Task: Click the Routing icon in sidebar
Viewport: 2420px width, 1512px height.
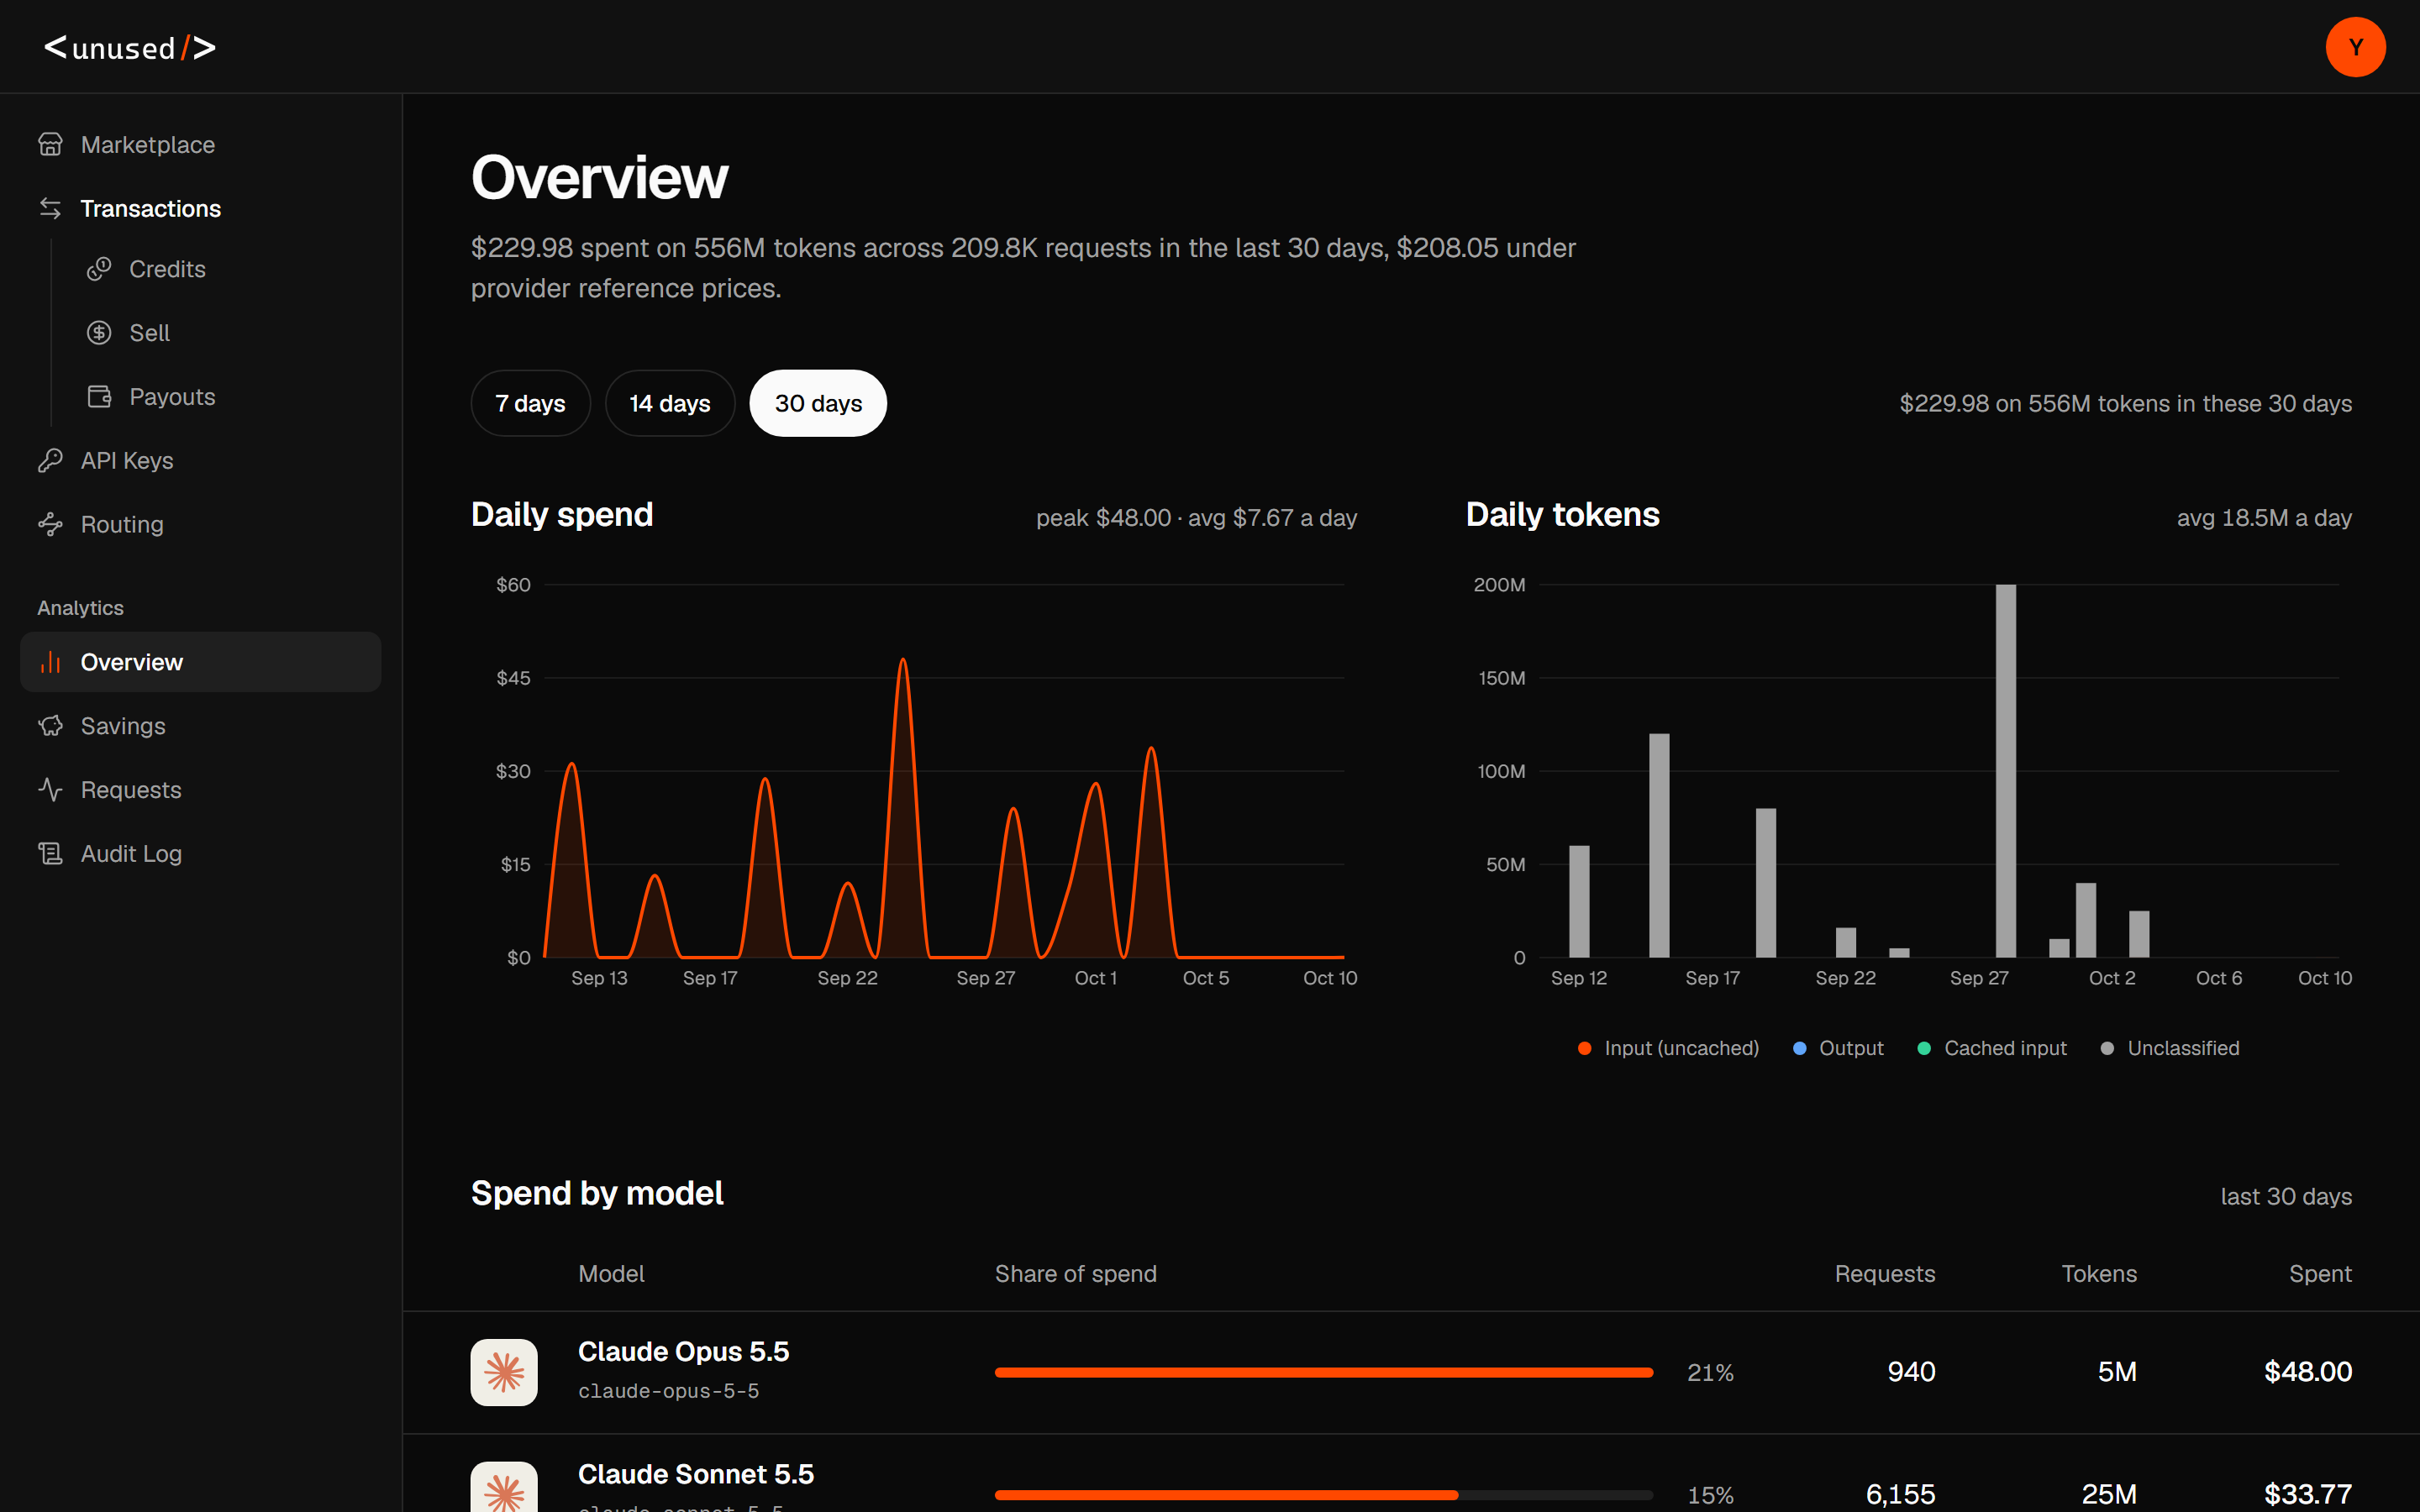Action: (x=50, y=525)
